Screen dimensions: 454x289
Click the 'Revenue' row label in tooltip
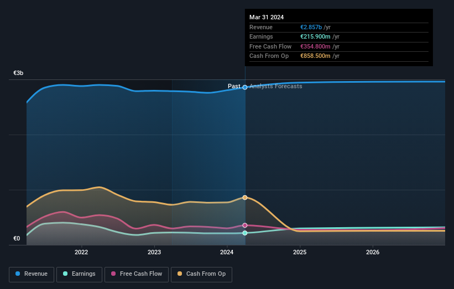(x=261, y=27)
